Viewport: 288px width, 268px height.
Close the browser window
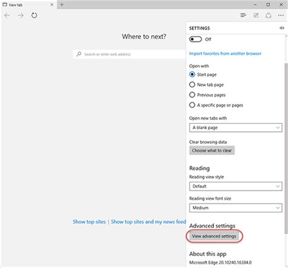281,4
